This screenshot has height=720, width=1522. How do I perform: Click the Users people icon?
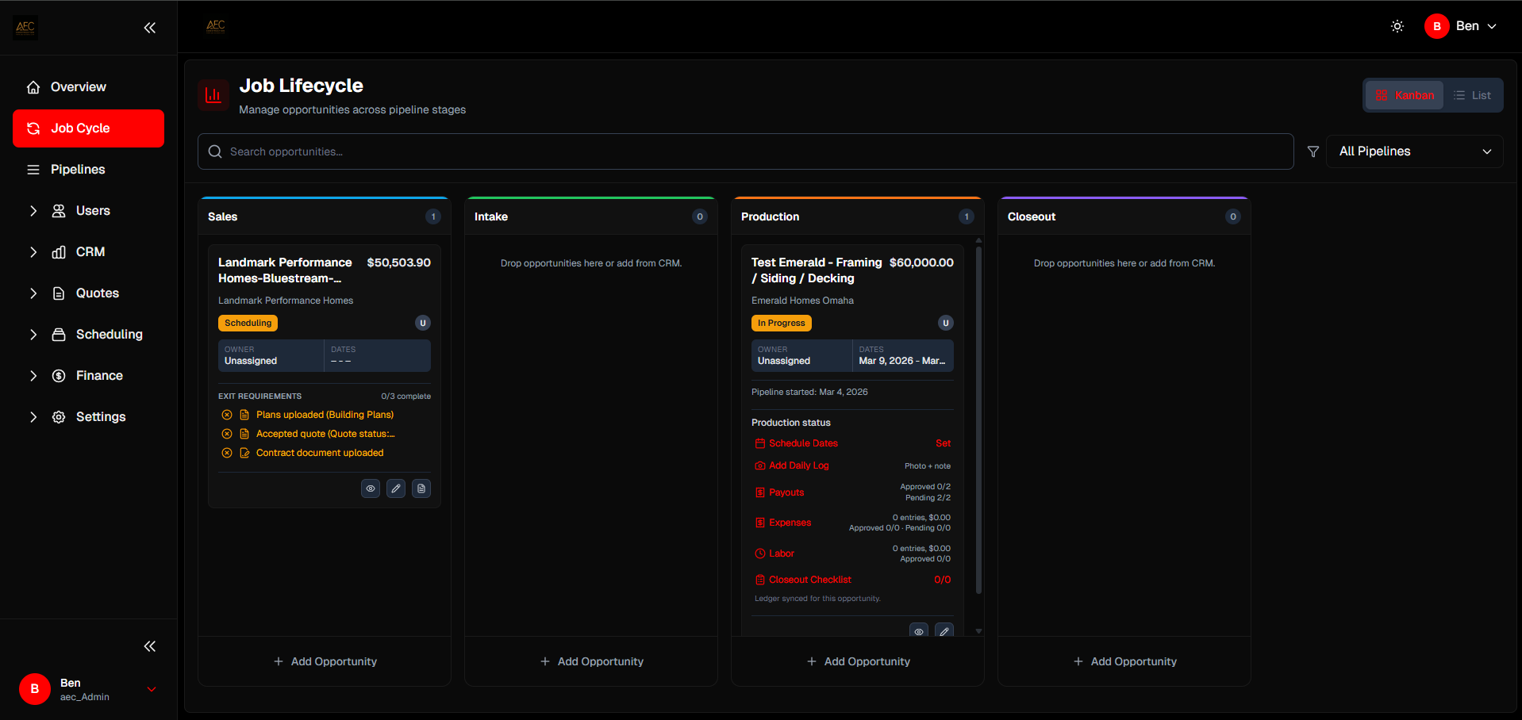pyautogui.click(x=59, y=211)
